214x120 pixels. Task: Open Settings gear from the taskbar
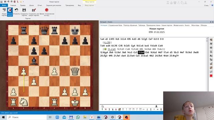(x=112, y=117)
